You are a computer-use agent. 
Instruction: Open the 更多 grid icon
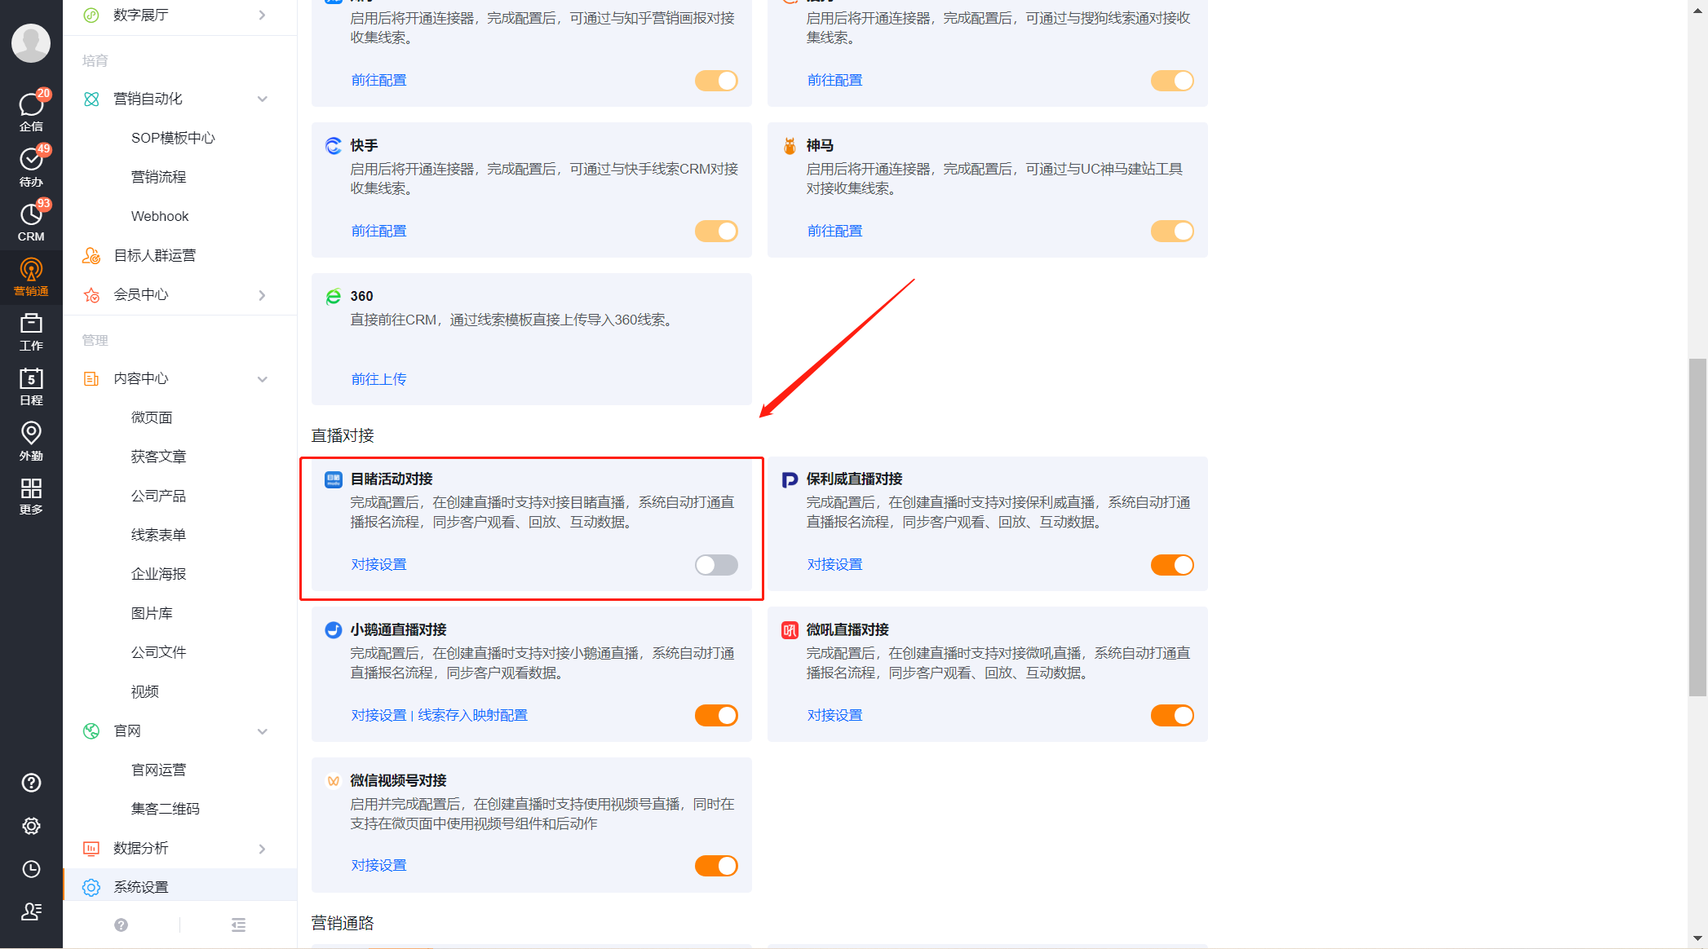click(31, 496)
